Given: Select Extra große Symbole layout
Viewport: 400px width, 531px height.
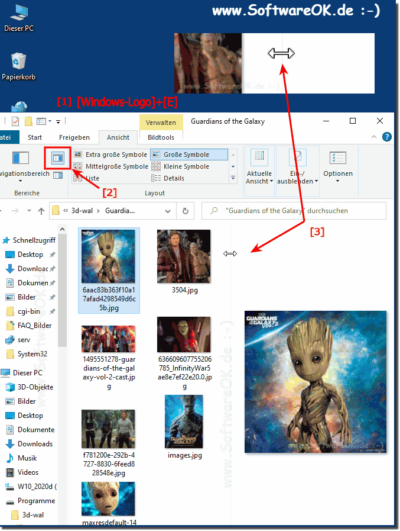Looking at the screenshot, I should click(111, 155).
